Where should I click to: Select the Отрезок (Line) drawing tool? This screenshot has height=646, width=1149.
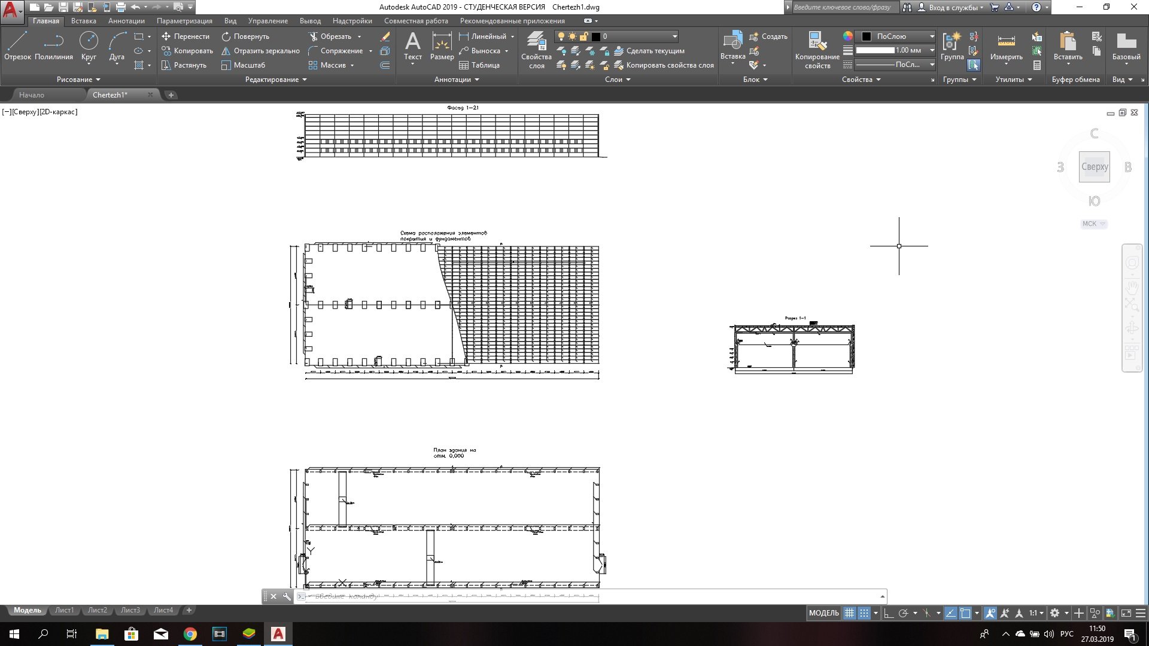(17, 46)
